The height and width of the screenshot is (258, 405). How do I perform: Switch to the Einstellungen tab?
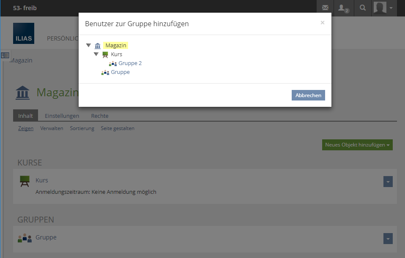(62, 116)
